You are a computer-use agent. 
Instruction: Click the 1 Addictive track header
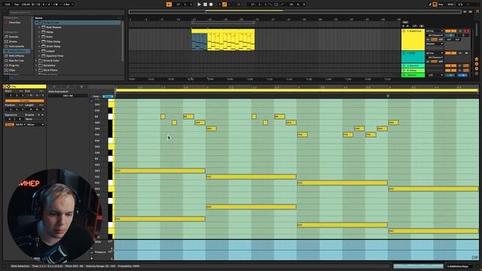413,40
